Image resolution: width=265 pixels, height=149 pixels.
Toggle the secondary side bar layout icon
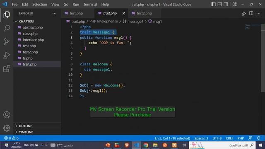pyautogui.click(x=226, y=4)
